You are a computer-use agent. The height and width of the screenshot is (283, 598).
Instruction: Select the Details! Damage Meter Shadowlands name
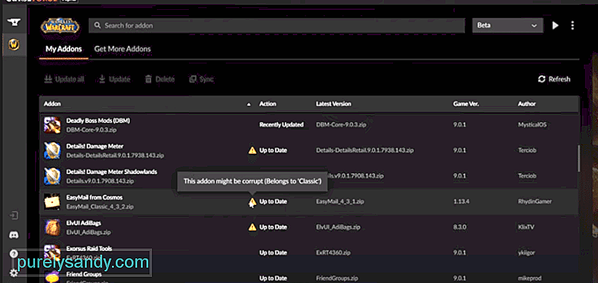coord(112,172)
